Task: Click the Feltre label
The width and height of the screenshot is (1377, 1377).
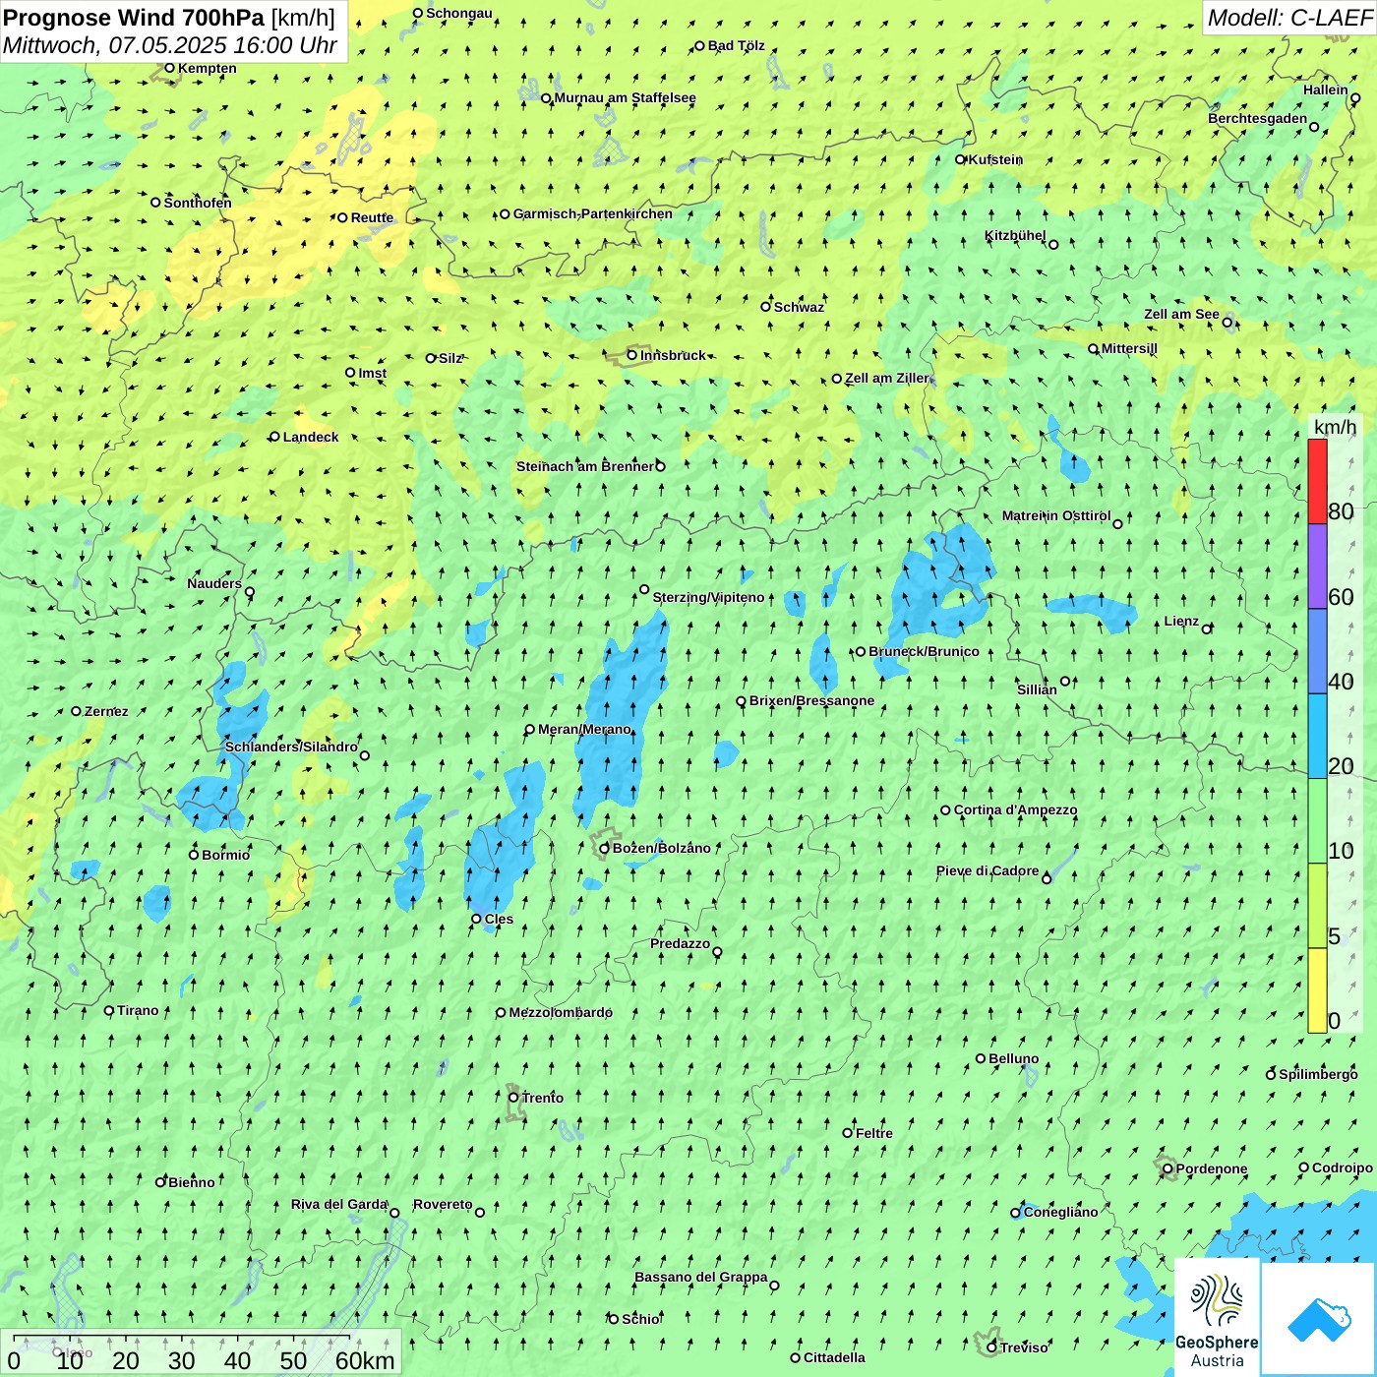Action: [x=874, y=1133]
